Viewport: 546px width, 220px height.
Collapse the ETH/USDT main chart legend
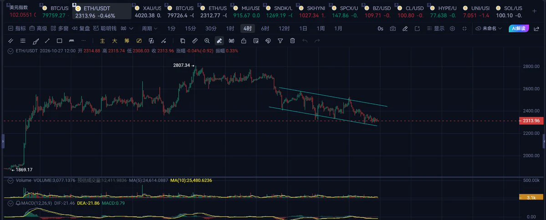coord(11,51)
